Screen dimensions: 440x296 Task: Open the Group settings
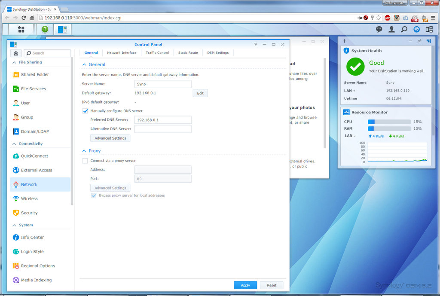coord(40,117)
